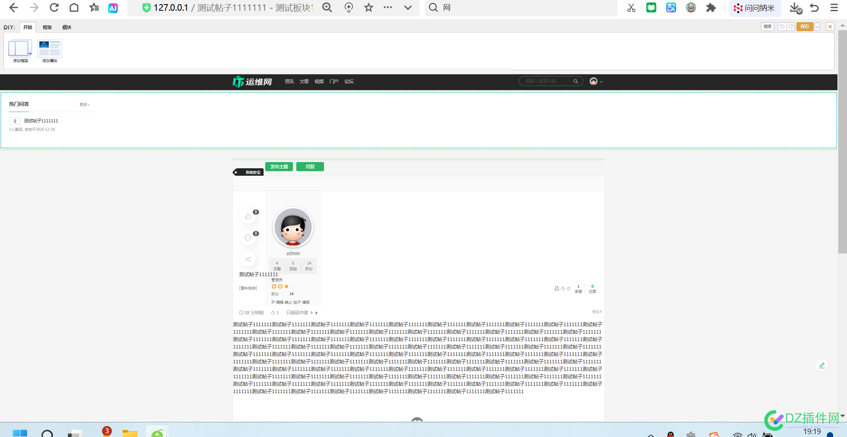
Task: Click the DIY redo arrow icon
Action: [x=791, y=26]
